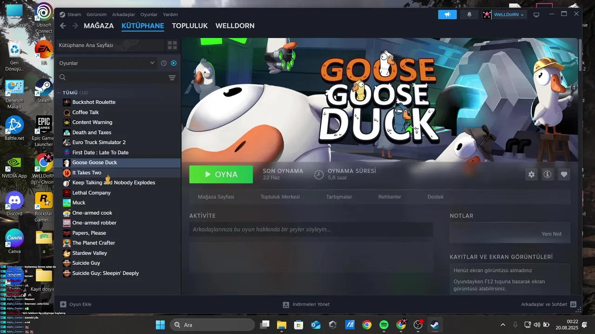Open the Destek link
595x334 pixels.
pyautogui.click(x=436, y=197)
